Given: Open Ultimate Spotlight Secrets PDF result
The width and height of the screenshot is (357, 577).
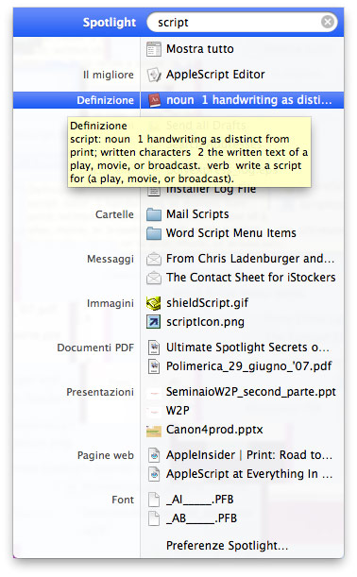Looking at the screenshot, I should point(247,348).
